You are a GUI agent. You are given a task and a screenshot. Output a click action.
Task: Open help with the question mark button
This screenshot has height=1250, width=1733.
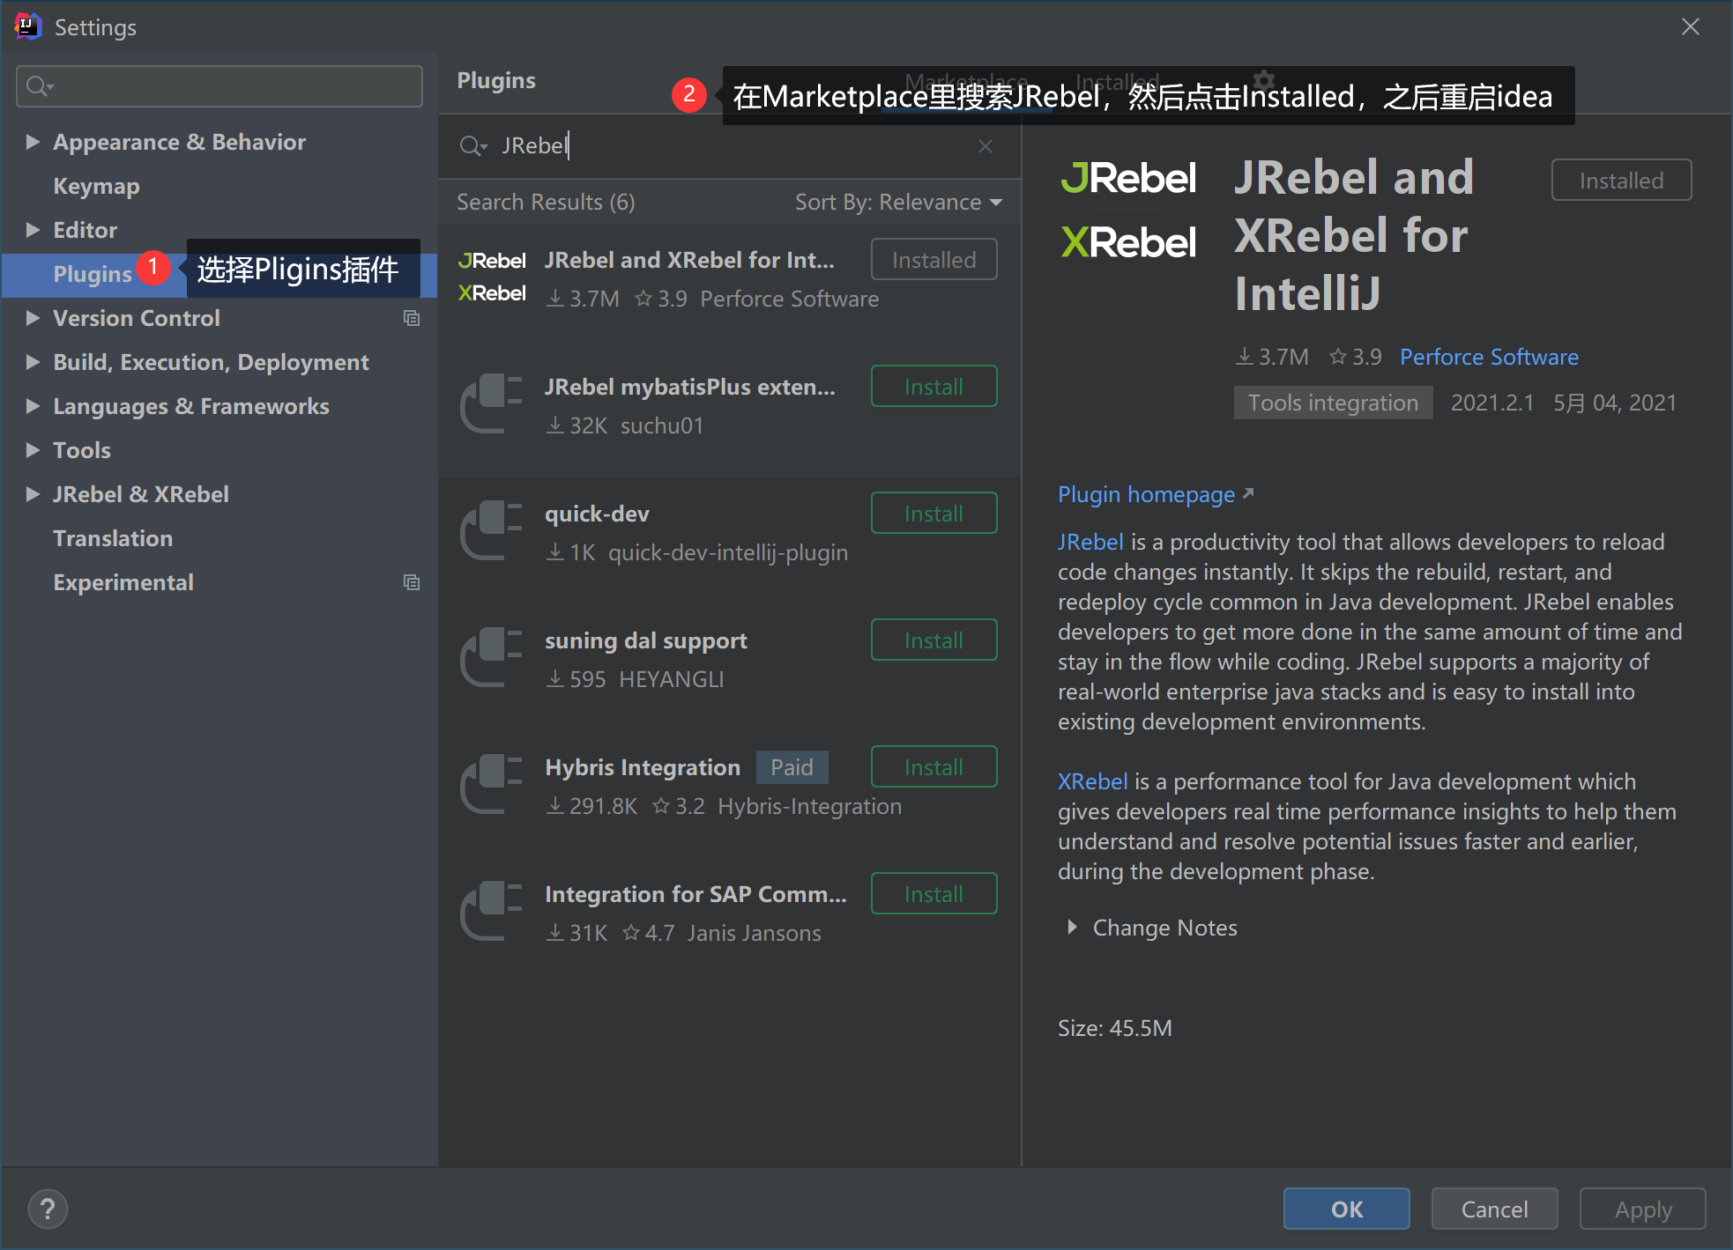48,1209
